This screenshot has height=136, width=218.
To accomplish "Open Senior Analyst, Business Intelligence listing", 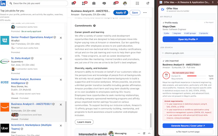I will [x=26, y=81].
